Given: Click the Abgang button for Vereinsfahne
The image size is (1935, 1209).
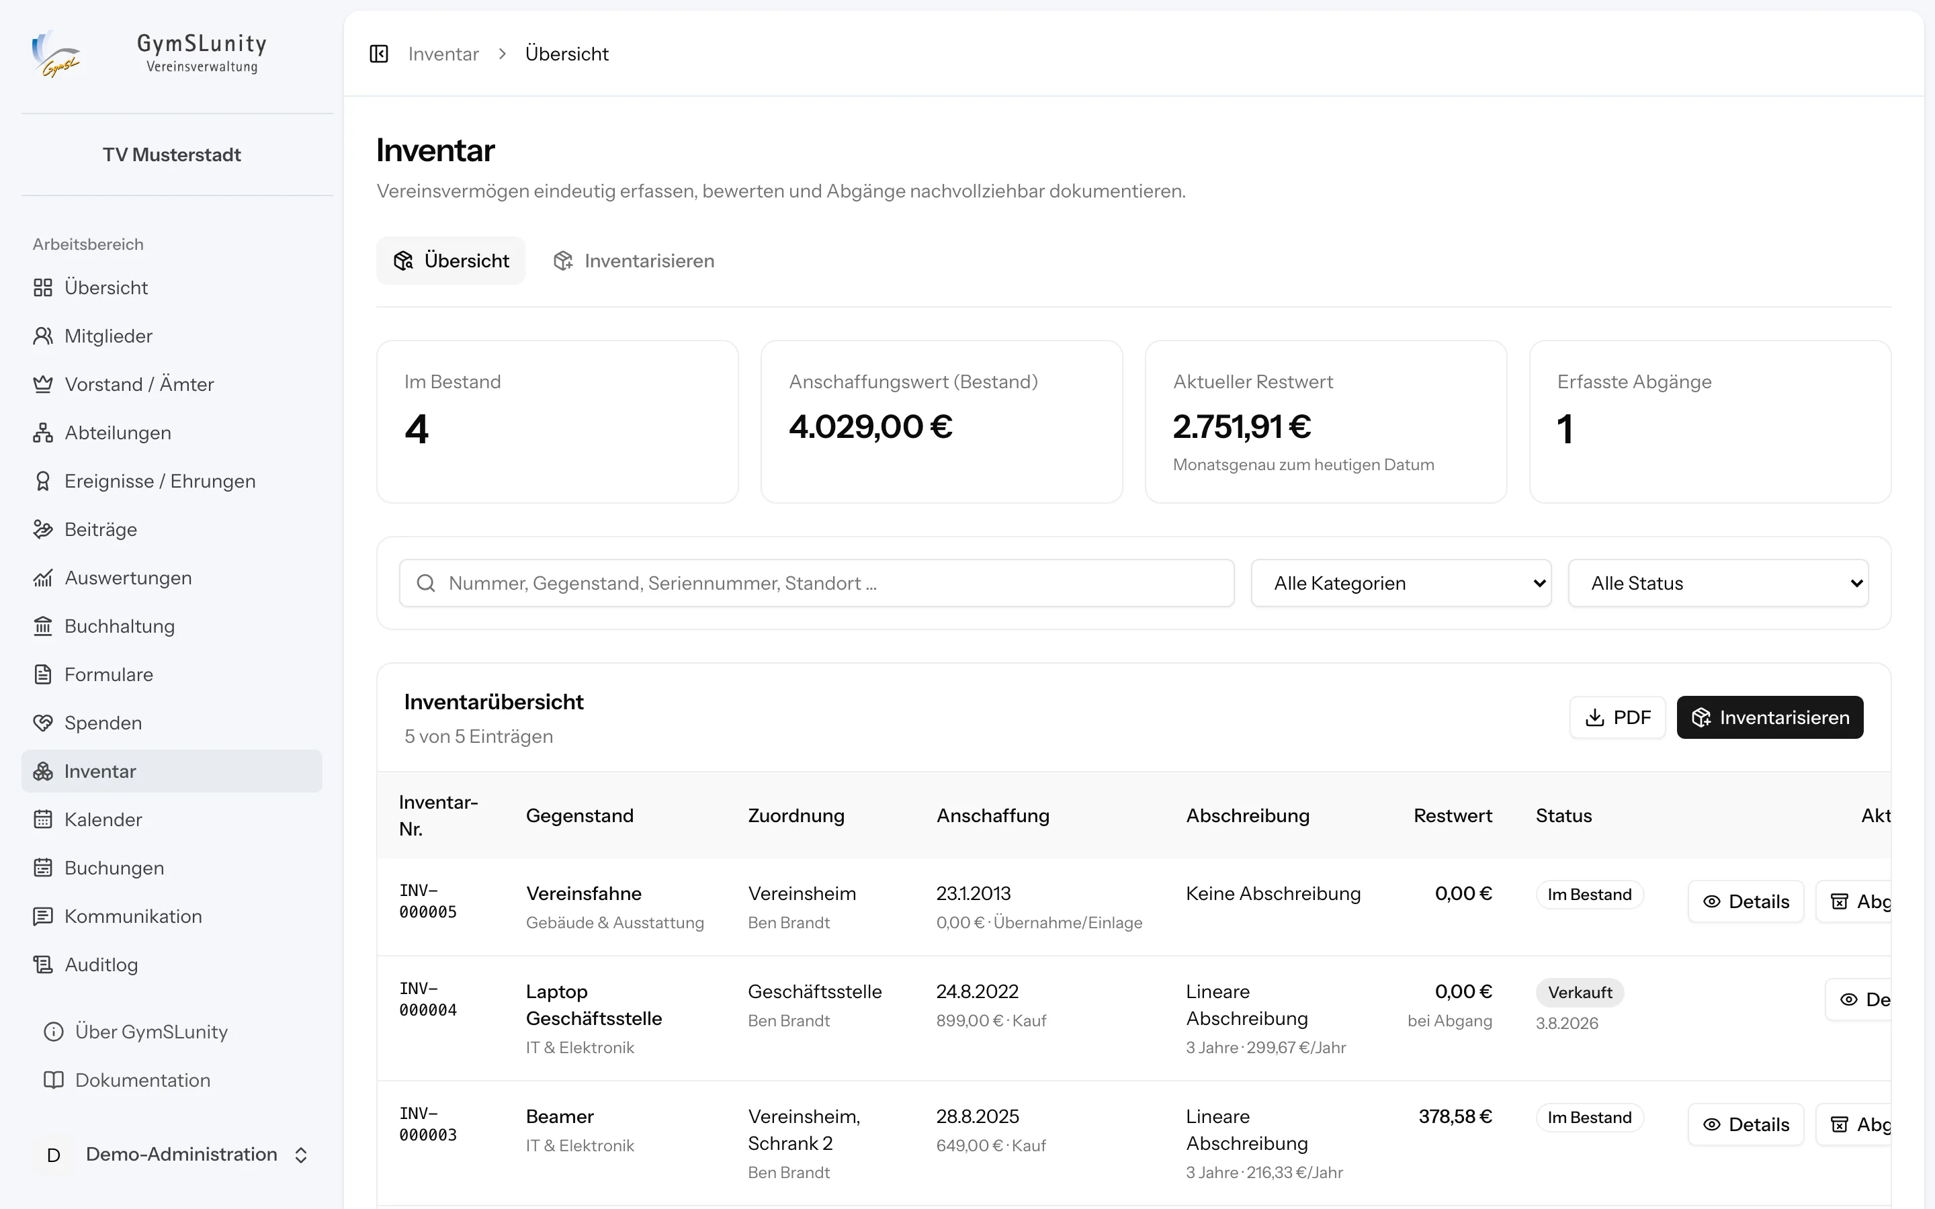Looking at the screenshot, I should (1854, 902).
